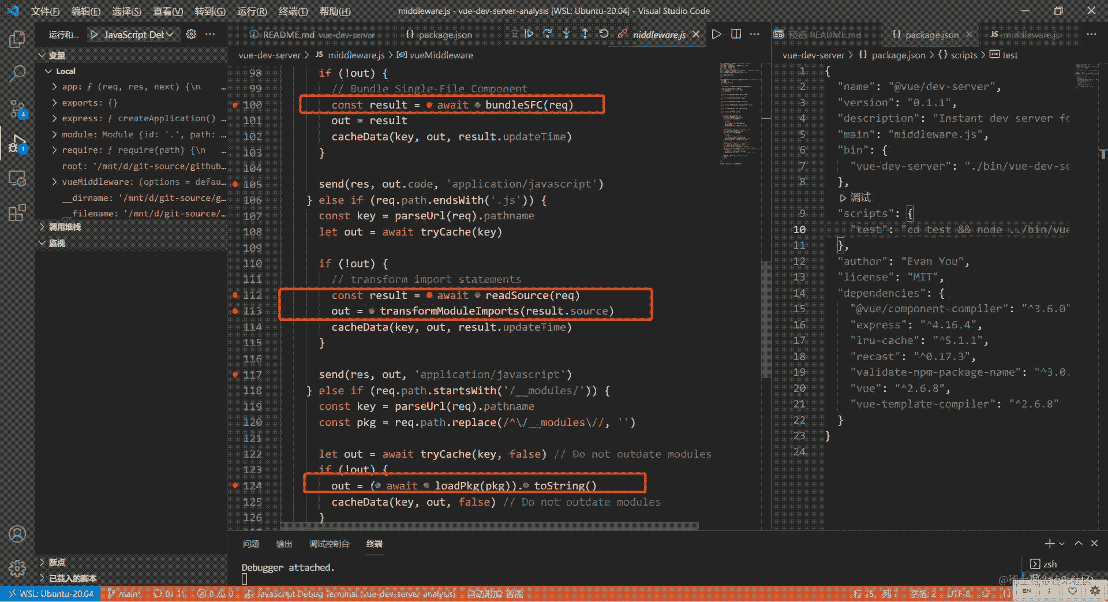The height and width of the screenshot is (602, 1108).
Task: Click the errors and warnings status item
Action: click(215, 594)
